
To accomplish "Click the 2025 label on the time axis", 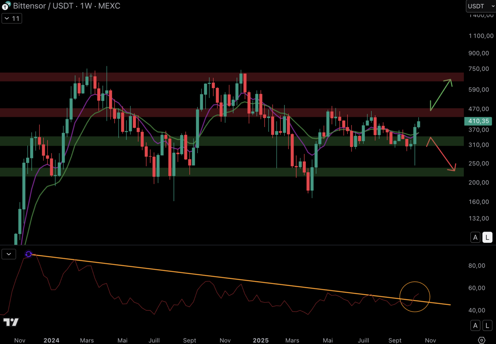I will click(x=260, y=340).
